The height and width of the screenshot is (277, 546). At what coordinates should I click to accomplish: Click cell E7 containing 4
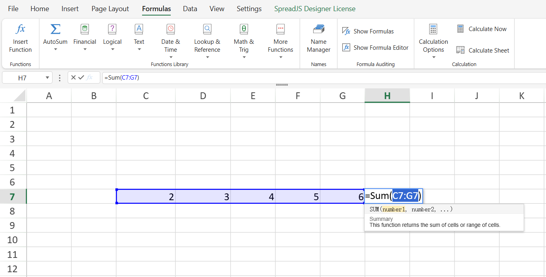(x=253, y=197)
